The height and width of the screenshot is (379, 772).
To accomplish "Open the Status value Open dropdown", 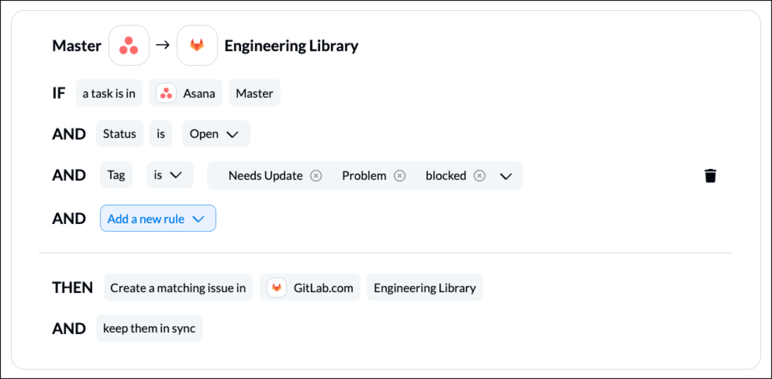I will [x=216, y=134].
